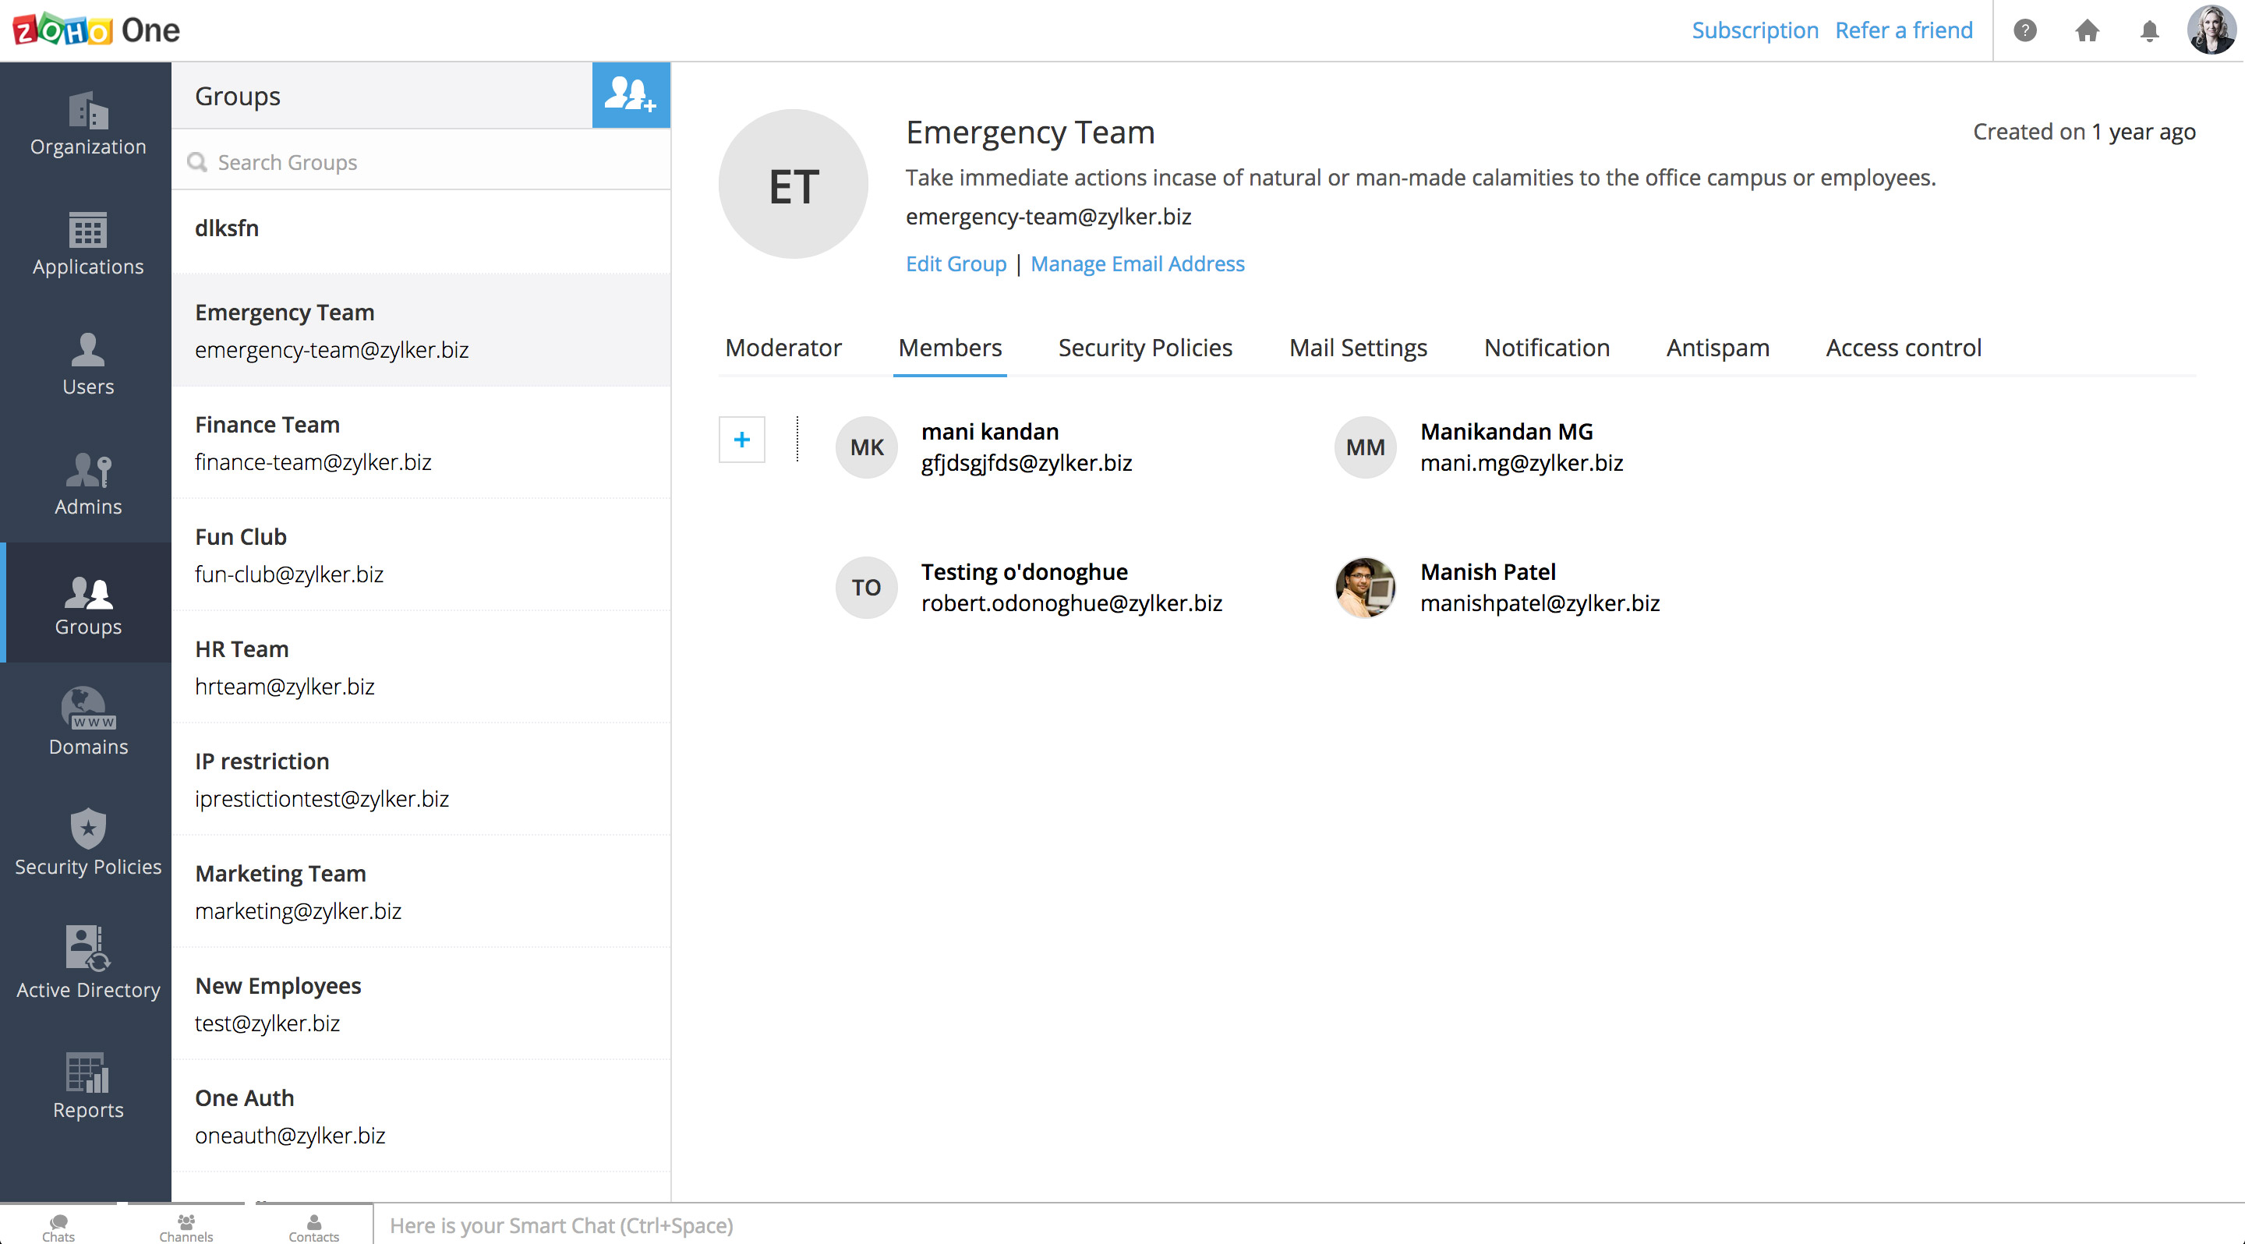The height and width of the screenshot is (1244, 2245).
Task: Switch to the Moderator tab
Action: click(783, 348)
